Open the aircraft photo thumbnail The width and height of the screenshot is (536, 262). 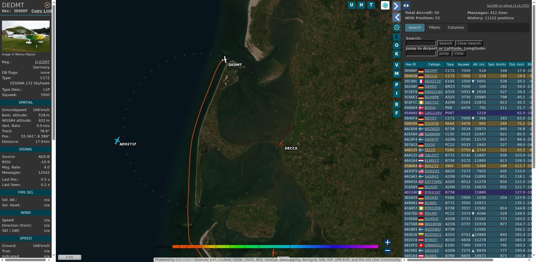[x=26, y=36]
